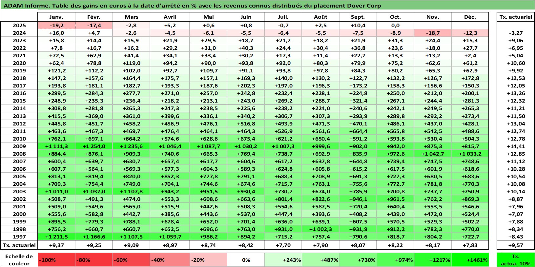535x267 pixels.
Task: Click the +946,1 cell for September 2002
Action: 358,199
